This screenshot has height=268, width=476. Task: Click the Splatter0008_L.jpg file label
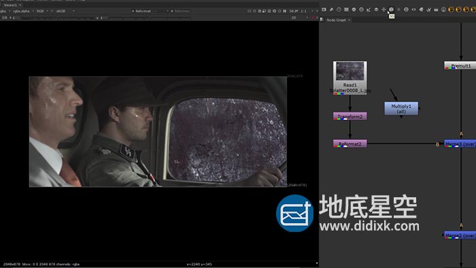coord(350,90)
